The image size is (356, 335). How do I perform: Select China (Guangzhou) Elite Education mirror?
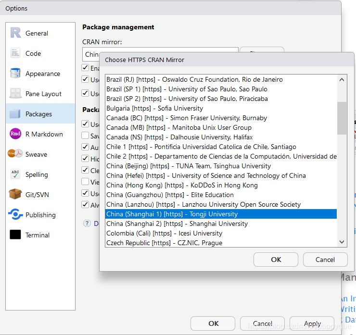(x=221, y=195)
